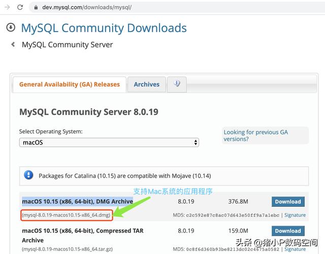
Task: Switch to the Archives tab
Action: pos(147,84)
